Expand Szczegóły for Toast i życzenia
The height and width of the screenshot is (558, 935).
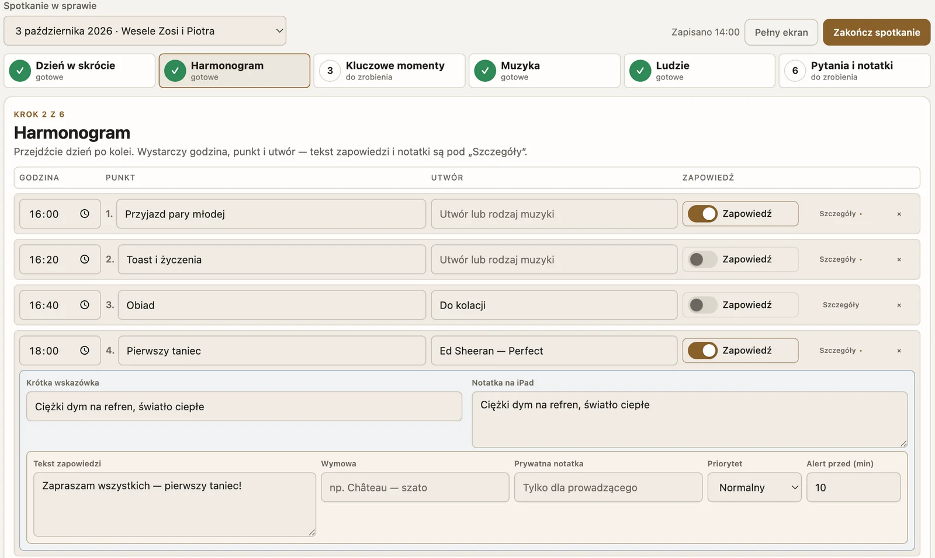[840, 259]
